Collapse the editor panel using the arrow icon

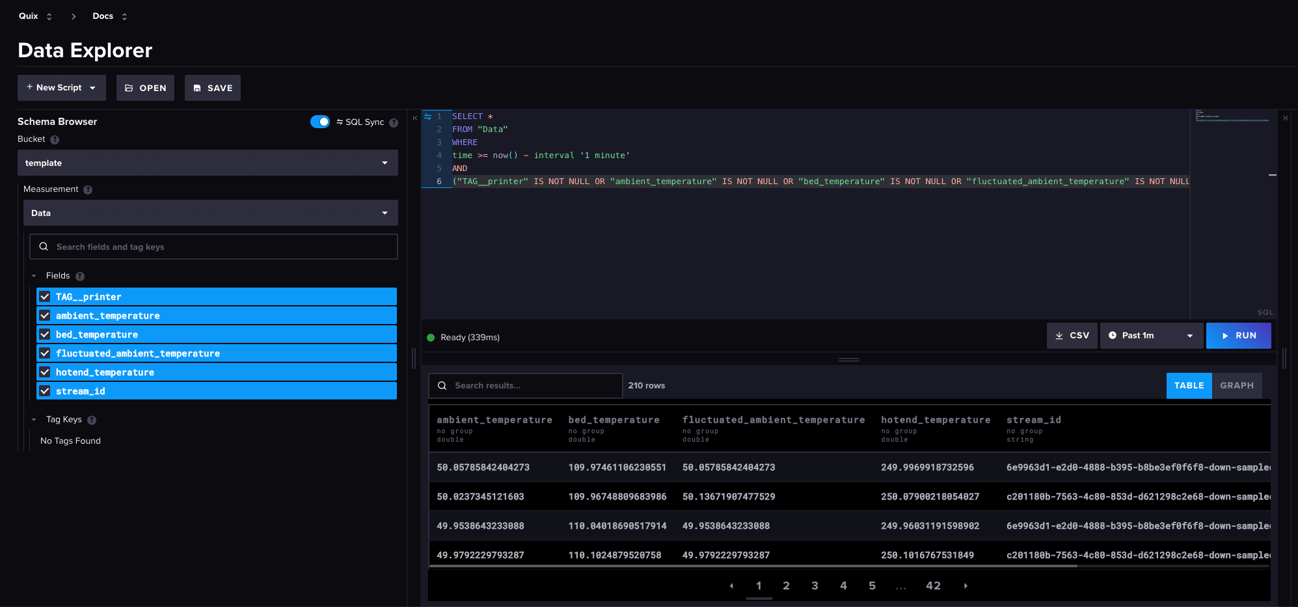[415, 118]
